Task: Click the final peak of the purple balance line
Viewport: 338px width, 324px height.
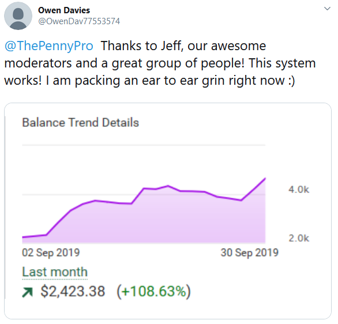Action: [x=265, y=178]
